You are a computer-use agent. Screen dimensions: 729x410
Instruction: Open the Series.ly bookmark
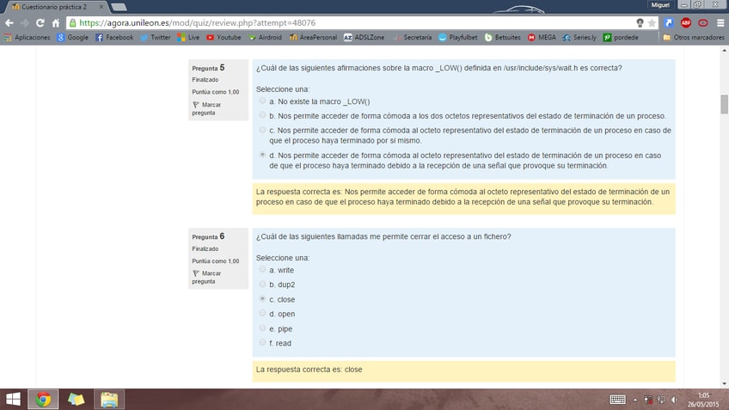click(579, 37)
